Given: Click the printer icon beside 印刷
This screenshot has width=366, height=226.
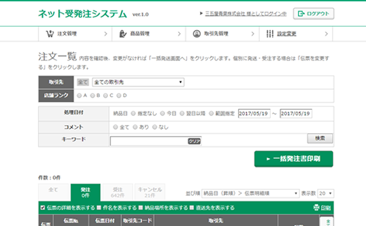Looking at the screenshot, I should coord(316,208).
